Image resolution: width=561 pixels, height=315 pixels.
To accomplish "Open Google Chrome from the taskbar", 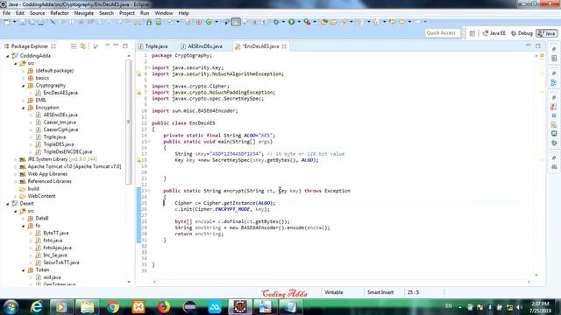I will [x=113, y=307].
